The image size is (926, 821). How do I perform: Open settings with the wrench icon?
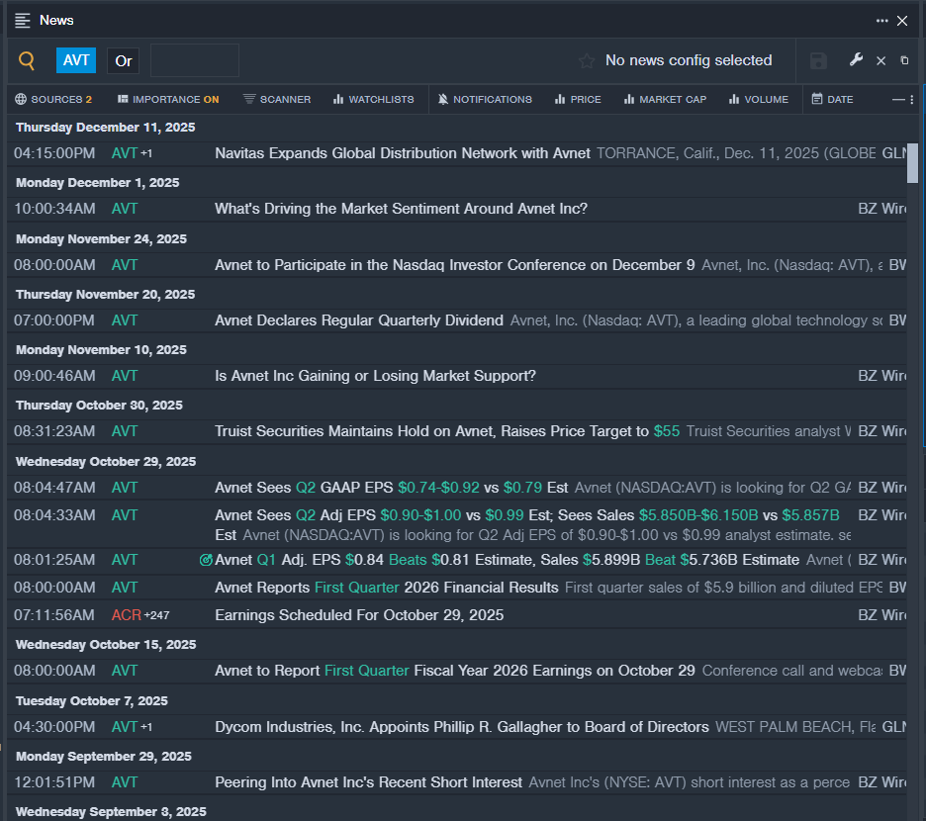point(857,60)
